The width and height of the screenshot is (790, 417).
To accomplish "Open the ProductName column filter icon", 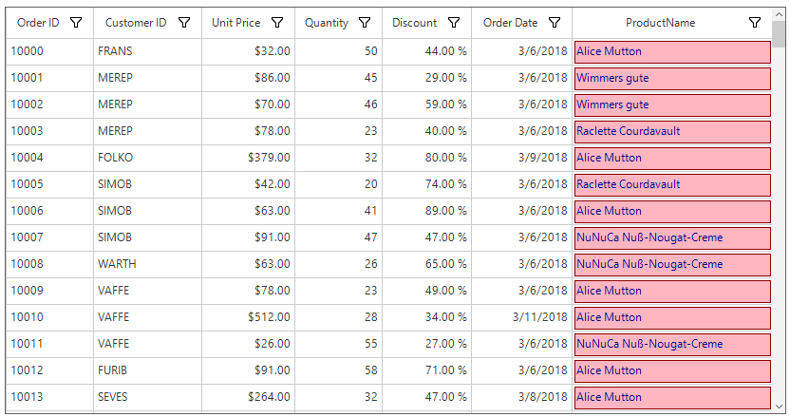I will [755, 23].
